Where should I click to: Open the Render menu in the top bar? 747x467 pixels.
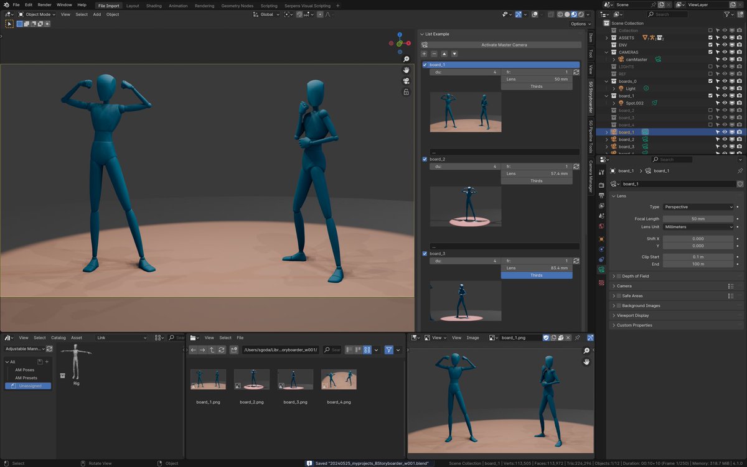[x=44, y=5]
